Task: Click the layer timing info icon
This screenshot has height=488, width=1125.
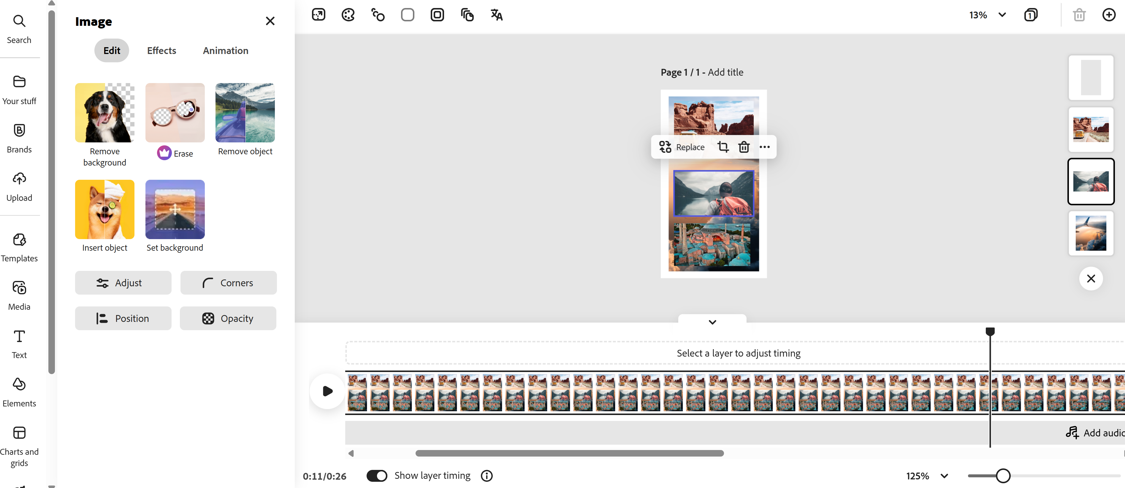Action: (487, 475)
